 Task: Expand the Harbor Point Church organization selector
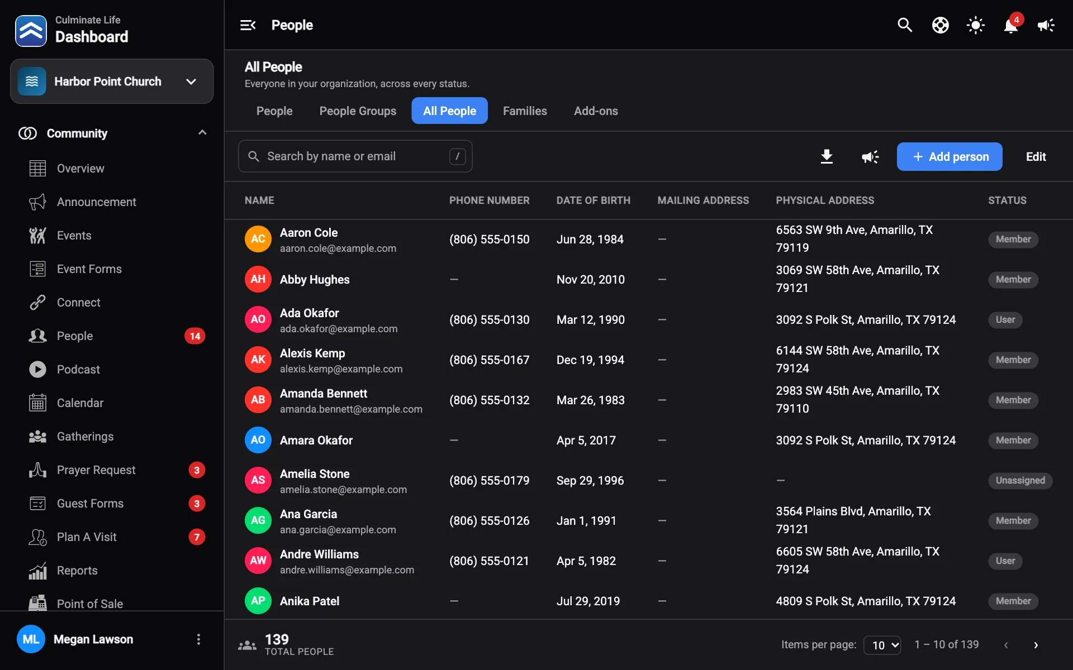point(112,82)
